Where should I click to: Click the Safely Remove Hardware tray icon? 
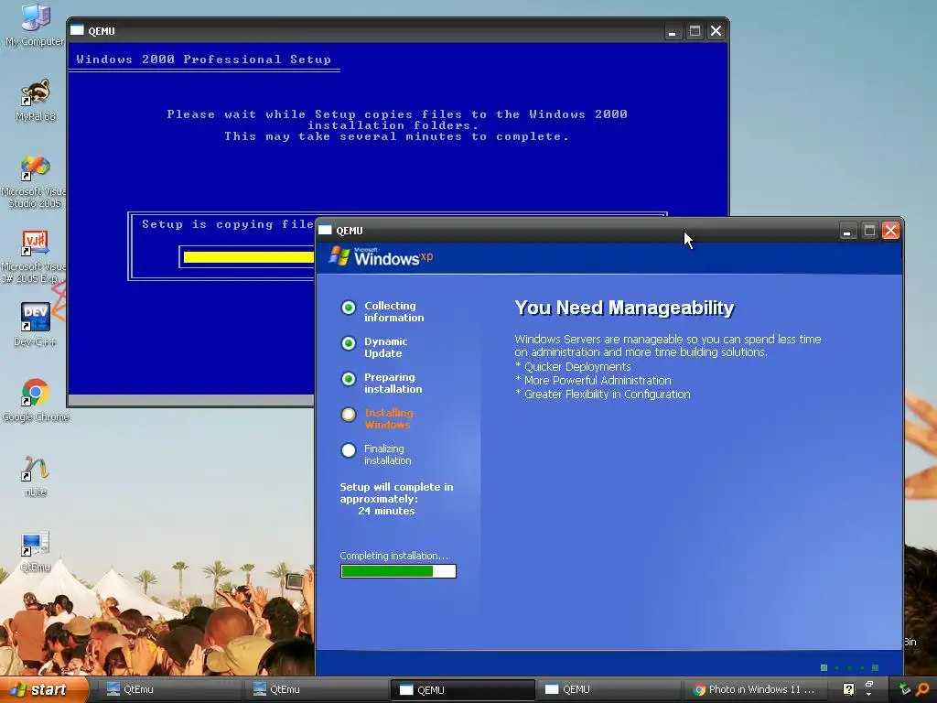click(x=905, y=690)
